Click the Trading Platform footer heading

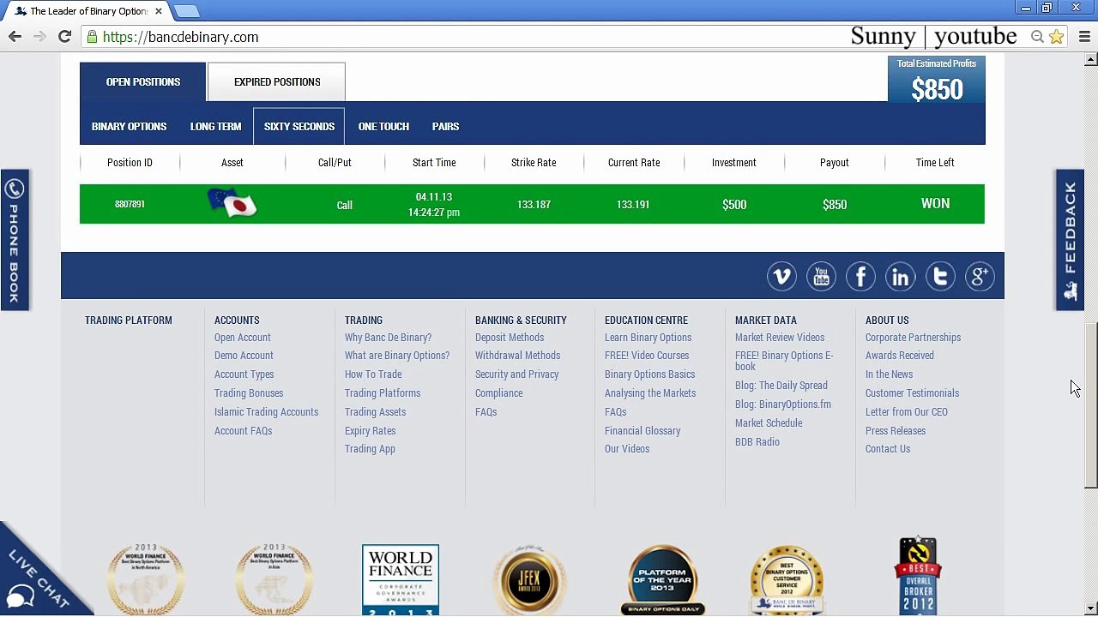pos(129,320)
